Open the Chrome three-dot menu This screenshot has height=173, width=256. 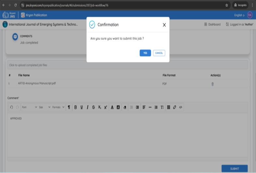(252, 5)
